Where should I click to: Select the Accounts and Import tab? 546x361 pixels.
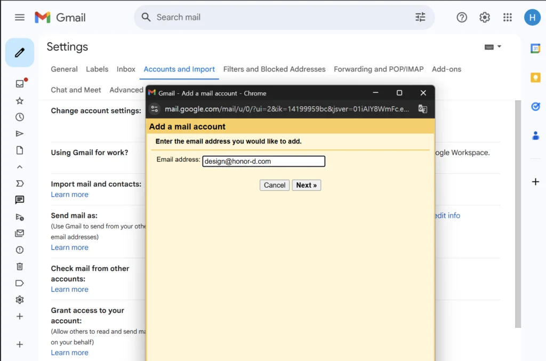(x=179, y=69)
